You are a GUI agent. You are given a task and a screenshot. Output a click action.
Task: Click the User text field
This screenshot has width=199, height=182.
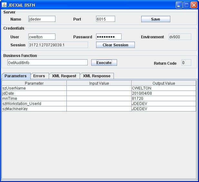click(x=42, y=37)
